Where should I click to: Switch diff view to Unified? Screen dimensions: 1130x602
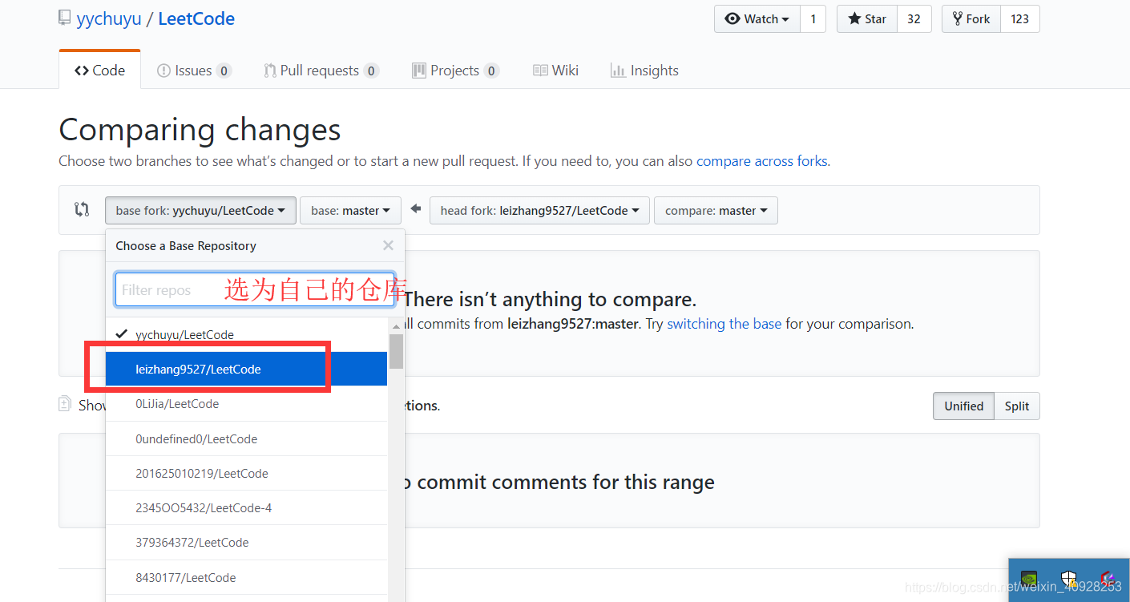pos(963,406)
